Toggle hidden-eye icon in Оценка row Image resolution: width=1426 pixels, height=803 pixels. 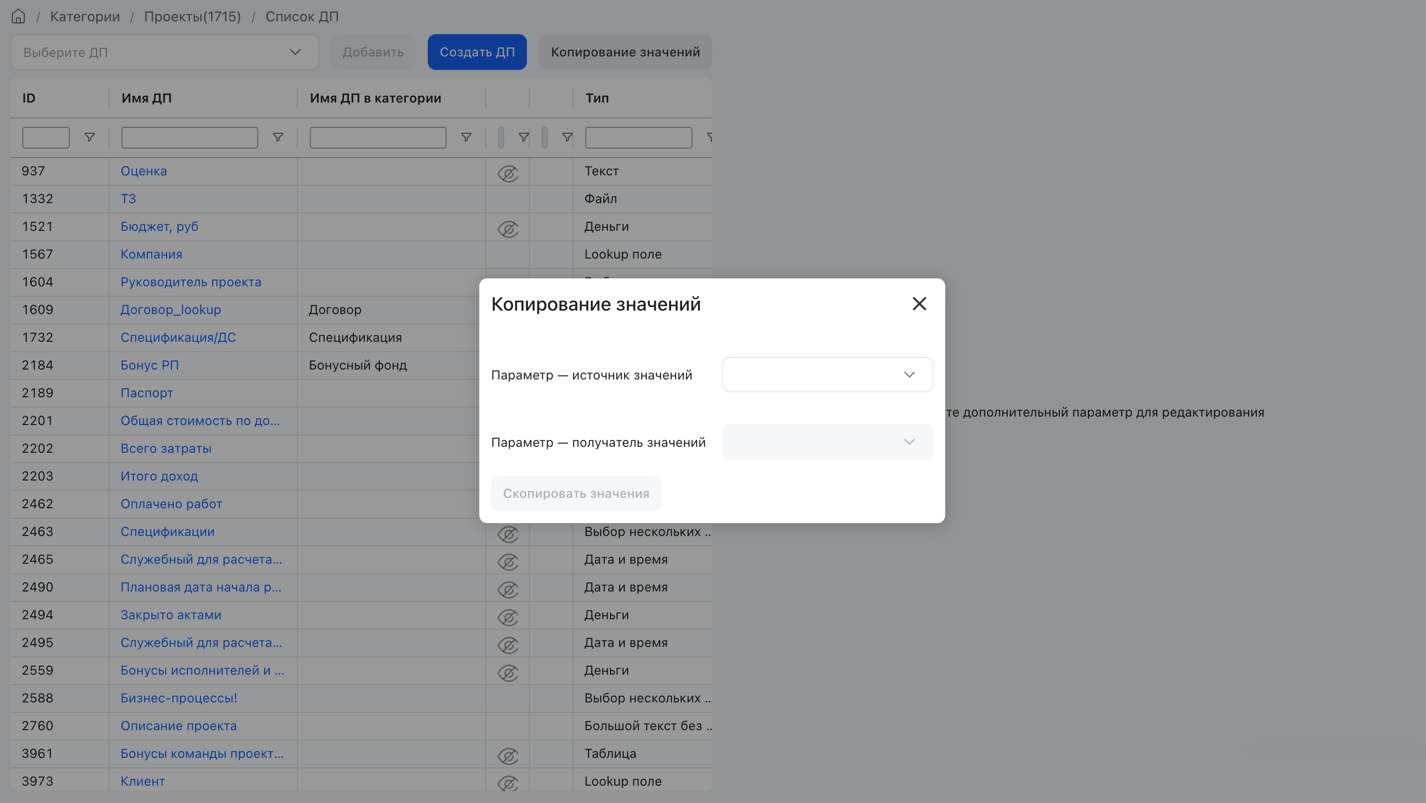(x=508, y=173)
